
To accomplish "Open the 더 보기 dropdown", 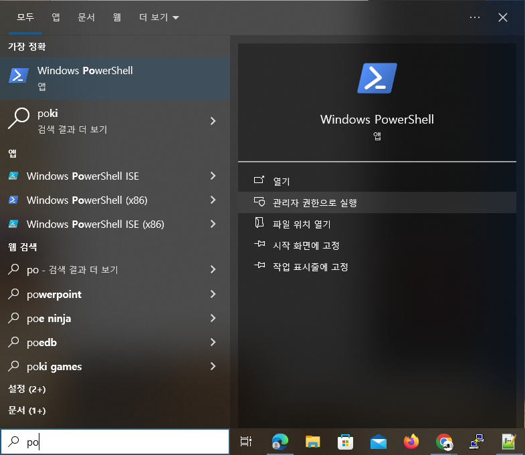I will (159, 17).
